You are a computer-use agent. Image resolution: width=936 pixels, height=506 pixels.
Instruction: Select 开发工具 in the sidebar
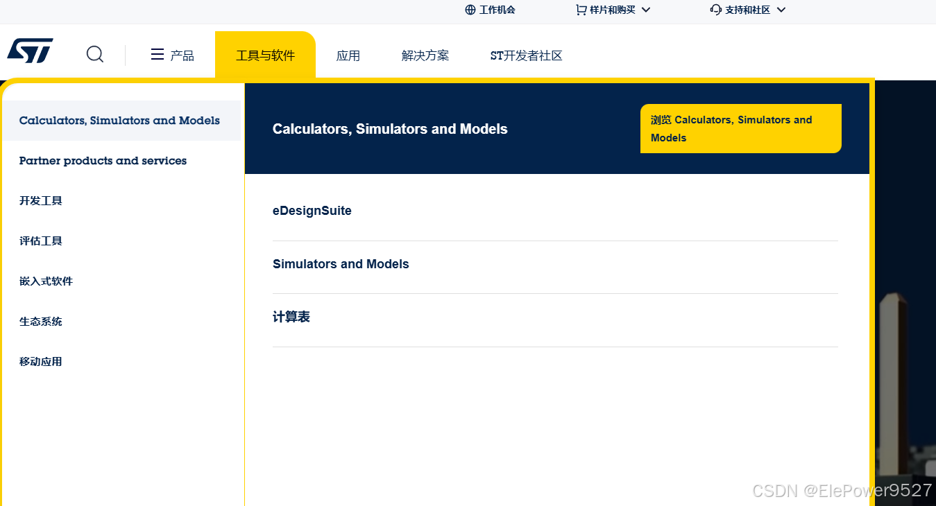click(41, 201)
